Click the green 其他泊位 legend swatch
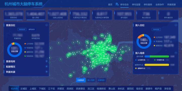Image resolution: width=182 pixels, height=91 pixels. 25,56
